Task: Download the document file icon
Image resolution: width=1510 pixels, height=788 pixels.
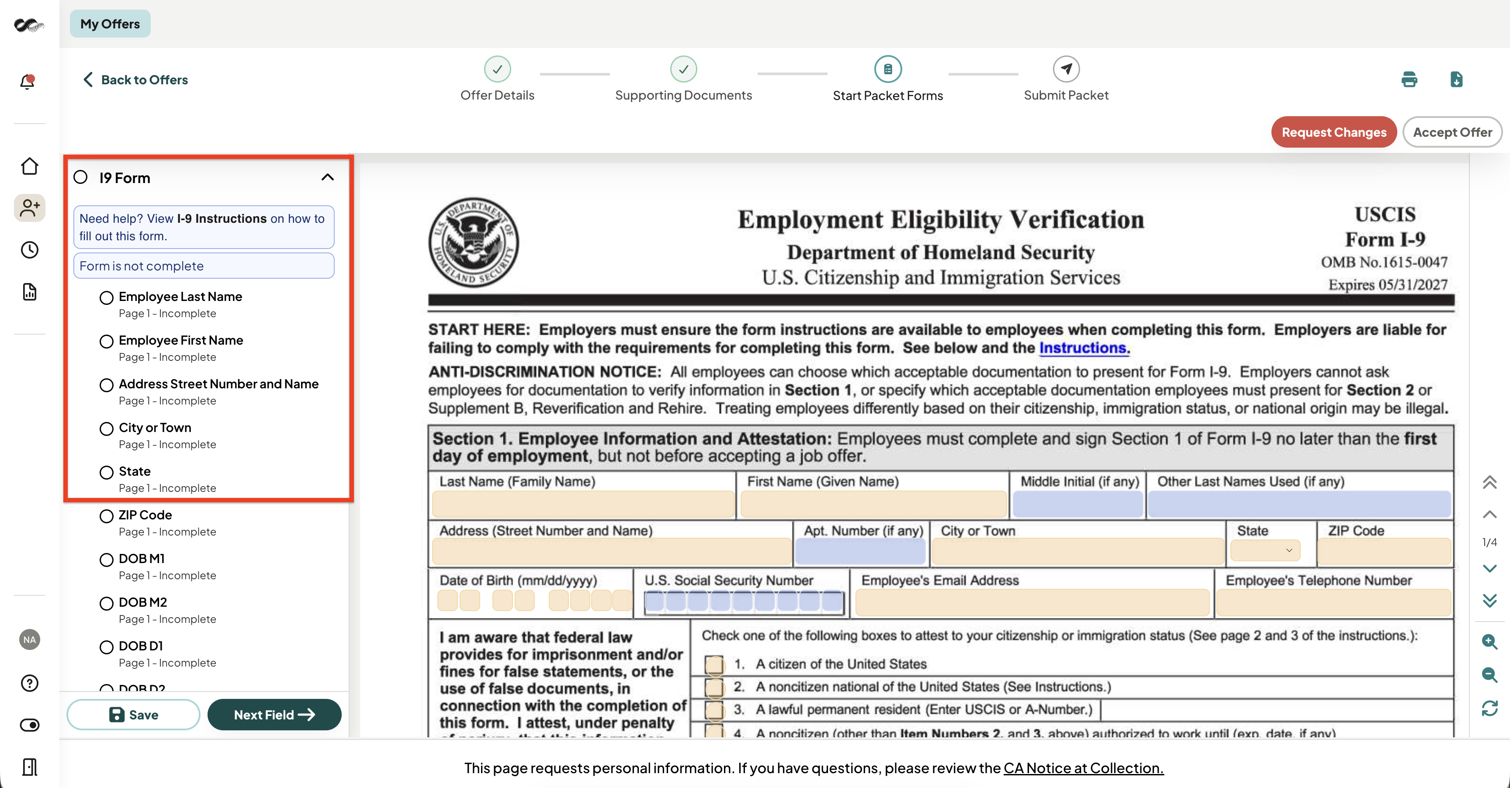Action: coord(1456,79)
